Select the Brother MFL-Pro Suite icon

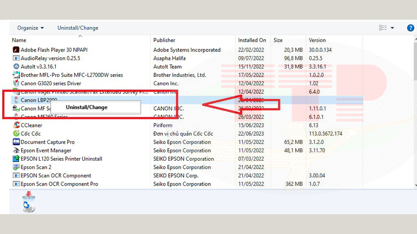(16, 75)
